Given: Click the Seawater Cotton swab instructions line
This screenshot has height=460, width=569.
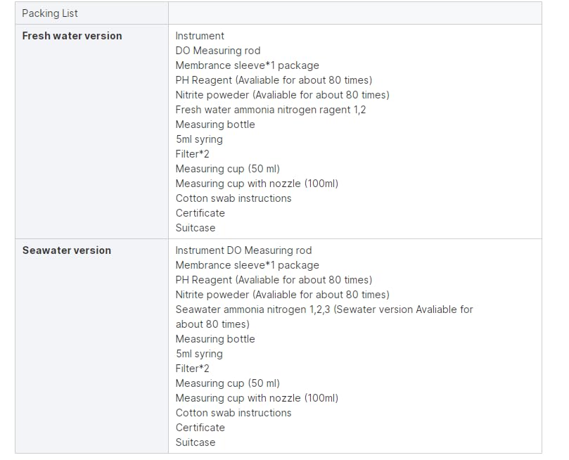Looking at the screenshot, I should coord(234,413).
